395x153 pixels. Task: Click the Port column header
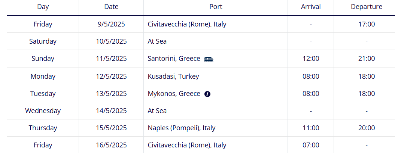216,7
